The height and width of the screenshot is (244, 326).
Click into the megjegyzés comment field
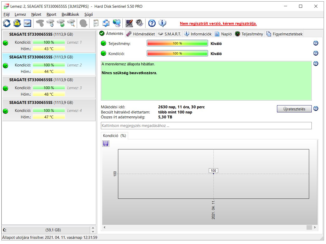(x=206, y=126)
